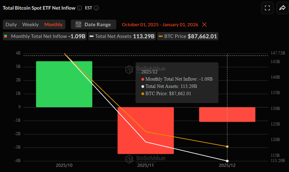Switch to Weekly view tab
289x172 pixels.
30,24
